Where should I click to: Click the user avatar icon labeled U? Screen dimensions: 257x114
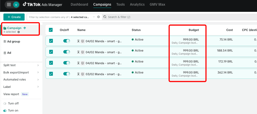(16, 5)
